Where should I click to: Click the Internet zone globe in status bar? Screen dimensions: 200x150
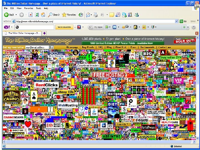click(x=172, y=146)
